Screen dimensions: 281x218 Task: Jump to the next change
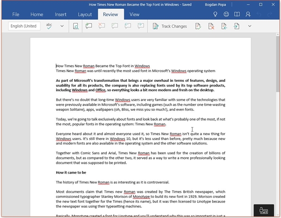(x=237, y=26)
